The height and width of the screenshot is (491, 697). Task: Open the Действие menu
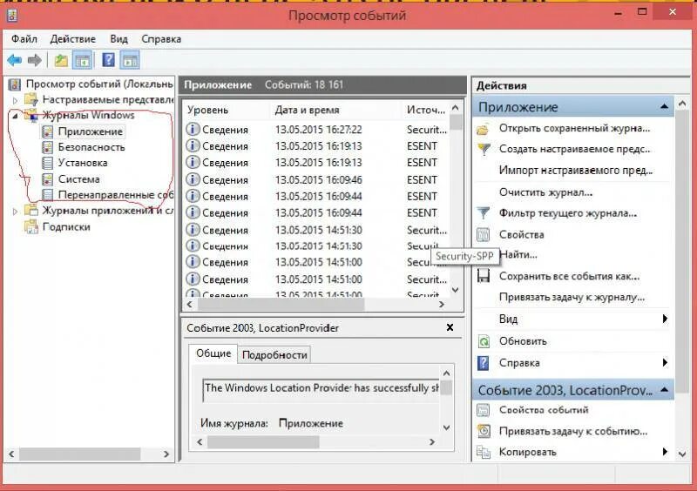73,39
